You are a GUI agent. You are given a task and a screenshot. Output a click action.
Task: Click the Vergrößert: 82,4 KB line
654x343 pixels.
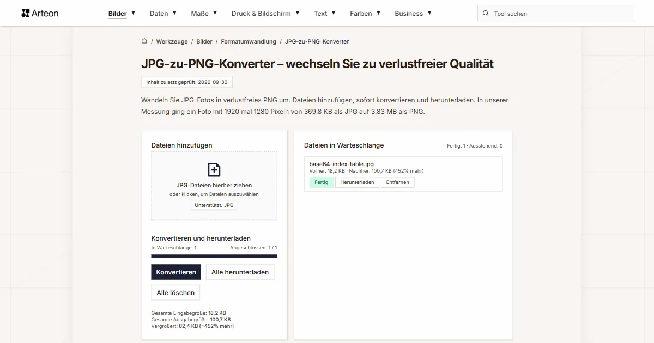click(192, 326)
